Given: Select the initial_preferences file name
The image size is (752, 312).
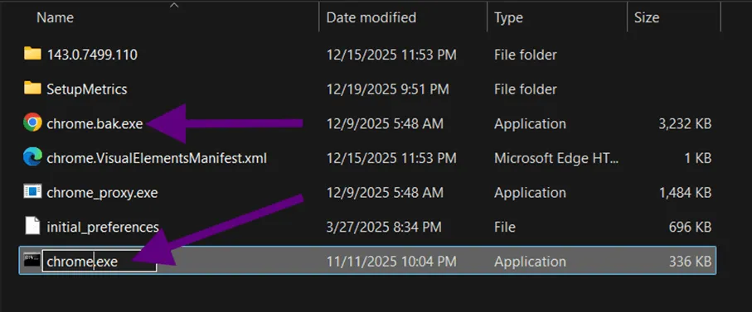Looking at the screenshot, I should [x=103, y=227].
